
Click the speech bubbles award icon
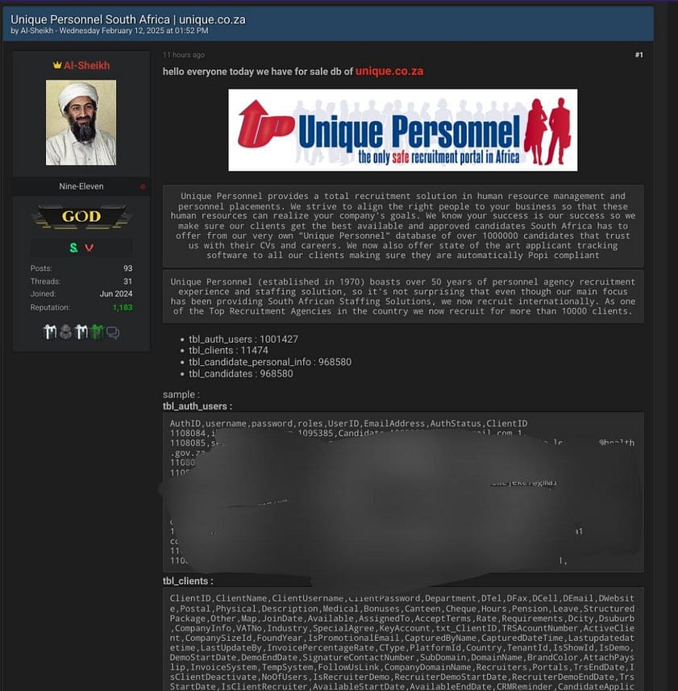[x=113, y=332]
